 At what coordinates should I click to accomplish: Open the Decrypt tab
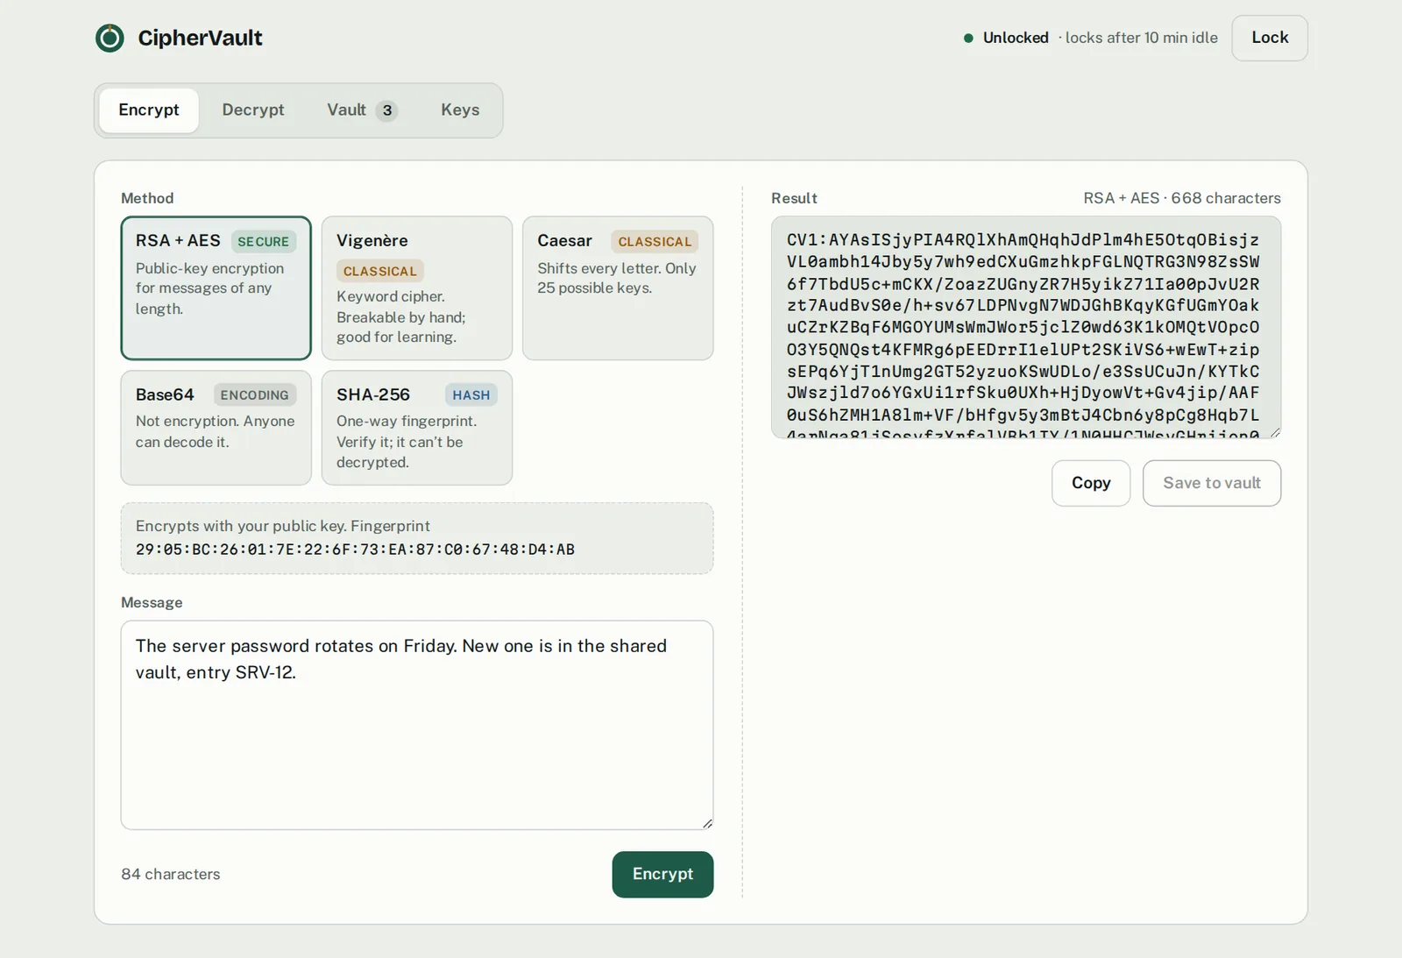tap(253, 110)
